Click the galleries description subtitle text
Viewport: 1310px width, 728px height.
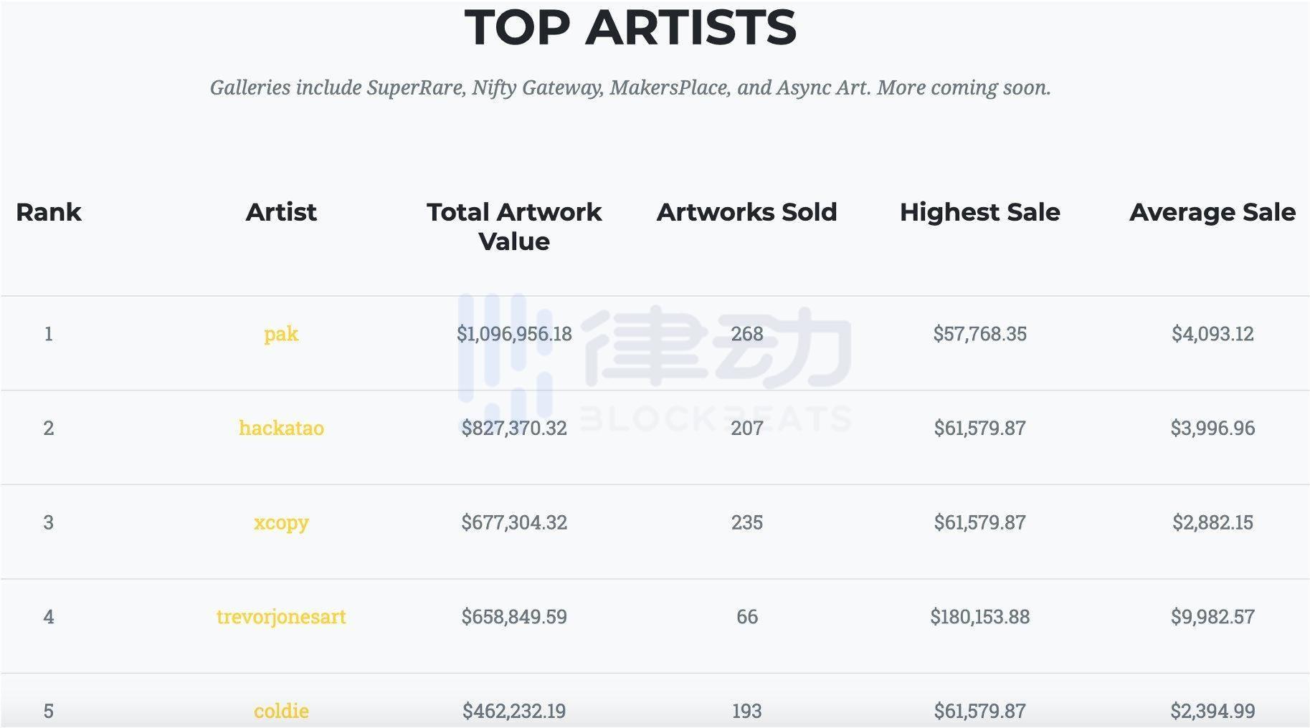(631, 87)
